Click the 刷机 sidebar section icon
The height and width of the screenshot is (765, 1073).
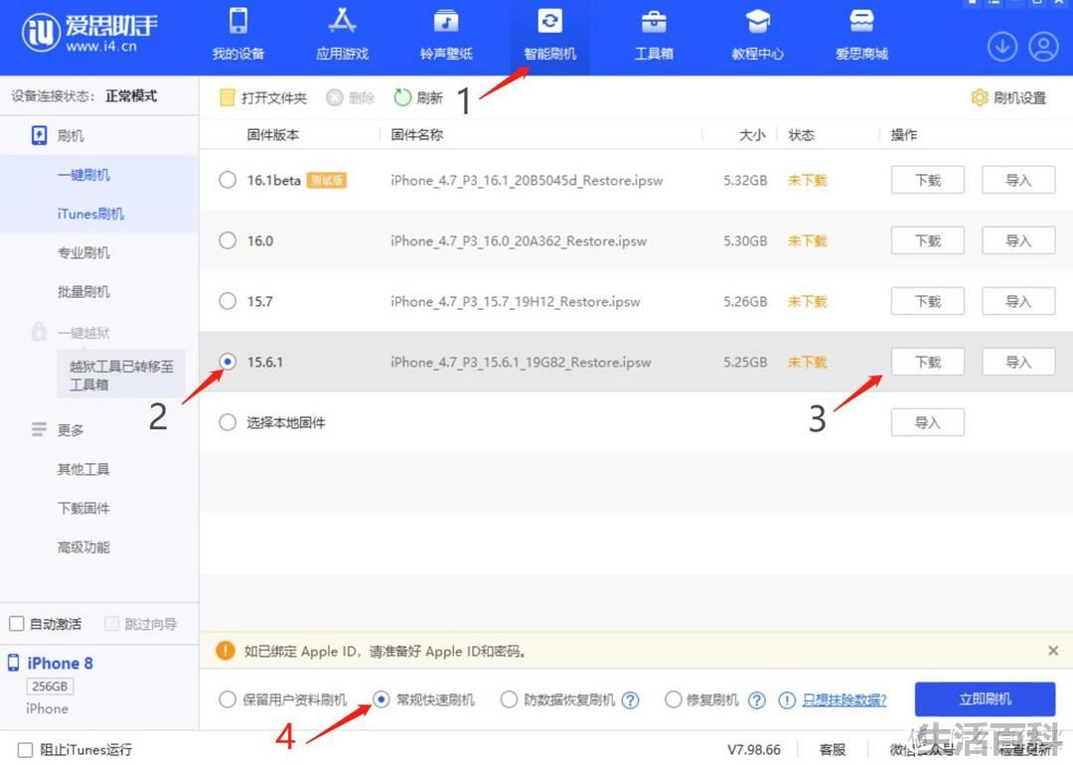tap(40, 135)
